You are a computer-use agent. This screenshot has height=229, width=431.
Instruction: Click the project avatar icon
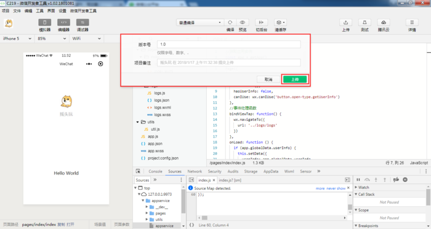[9, 23]
